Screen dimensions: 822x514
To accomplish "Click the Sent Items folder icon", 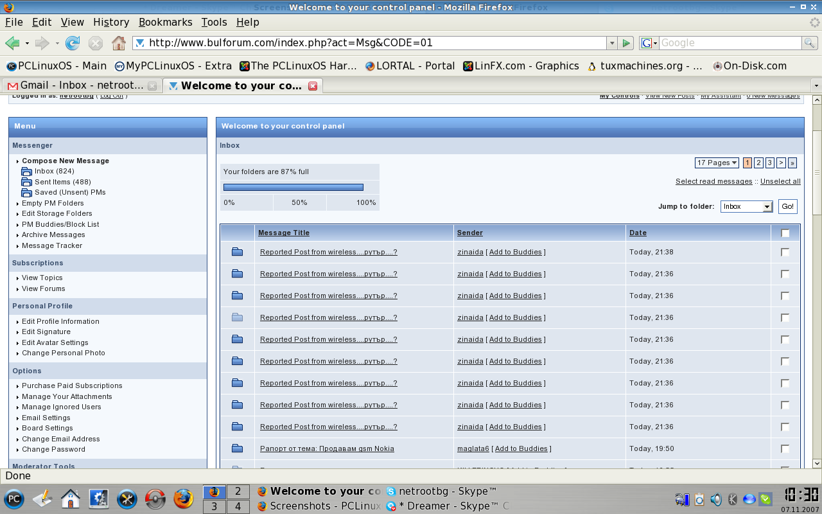I will tap(26, 182).
